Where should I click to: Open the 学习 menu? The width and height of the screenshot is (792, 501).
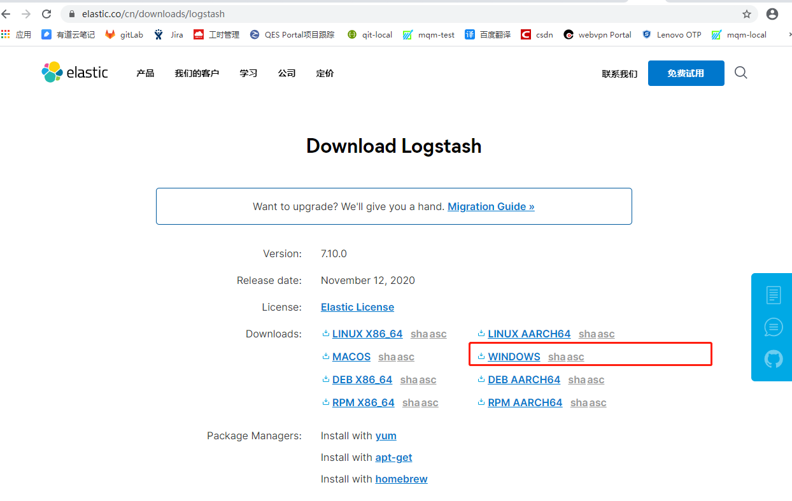point(248,73)
